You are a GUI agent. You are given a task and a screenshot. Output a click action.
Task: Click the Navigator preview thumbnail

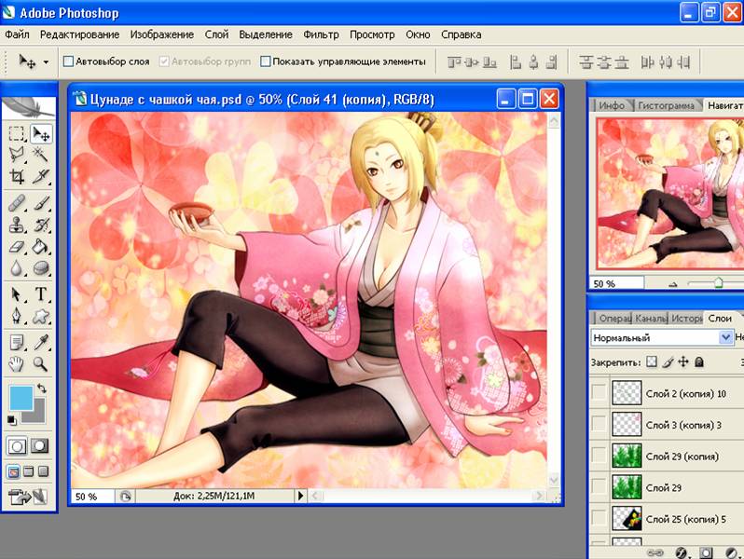(x=670, y=194)
